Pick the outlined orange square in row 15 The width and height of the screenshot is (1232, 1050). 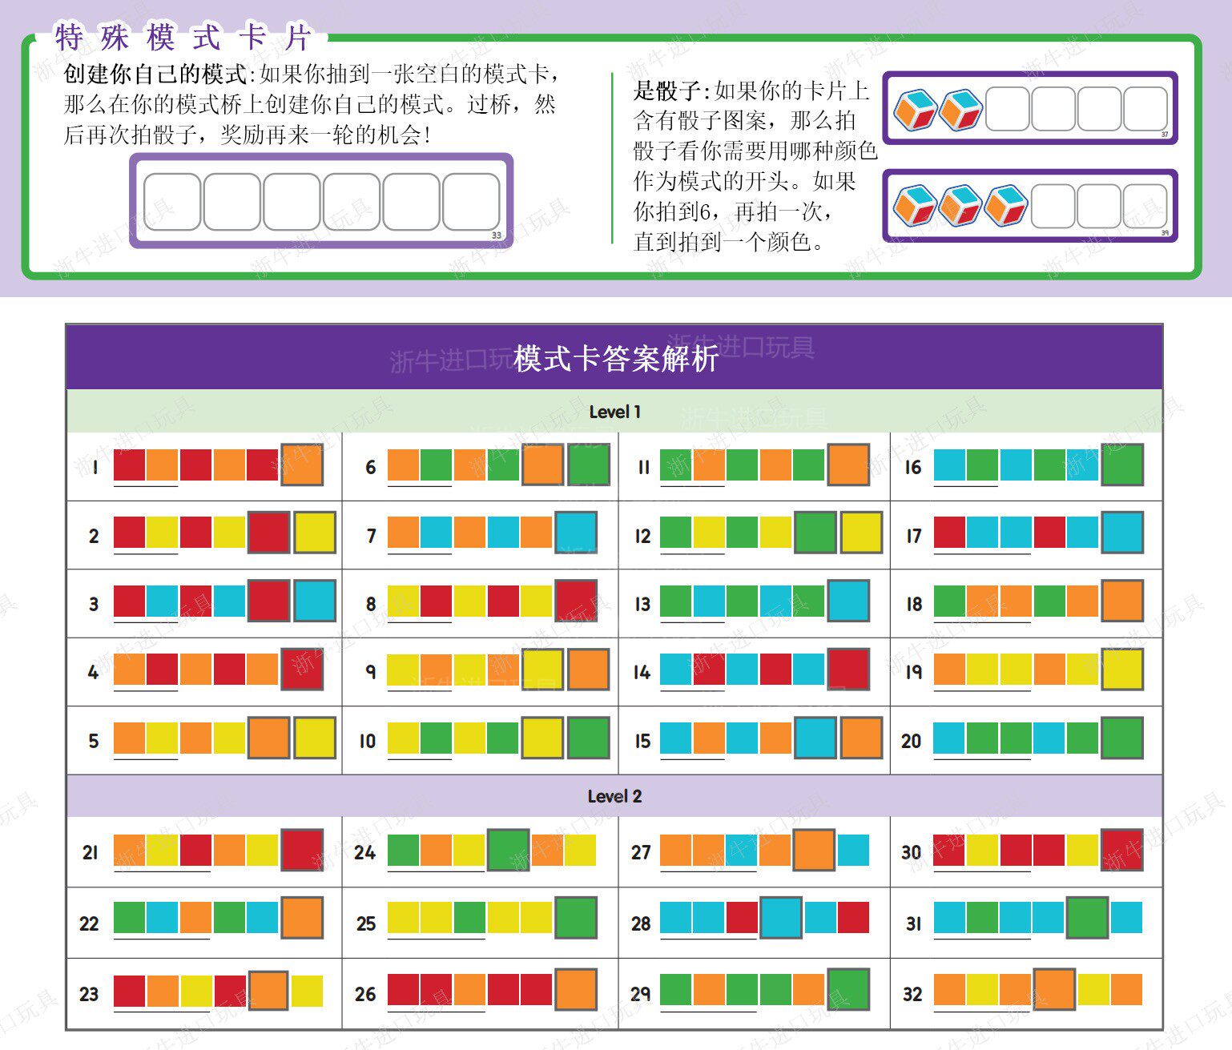[x=861, y=738]
